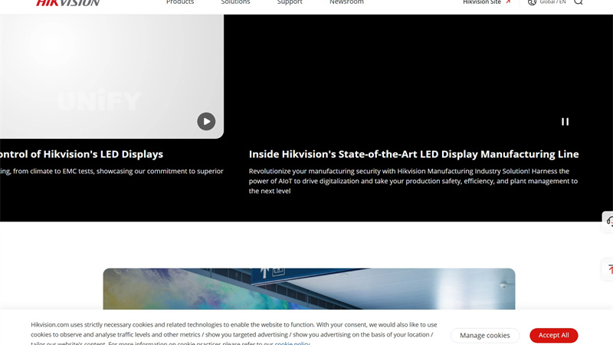This screenshot has height=345, width=613.
Task: Open the UNIFY video thumbnail
Action: (111, 76)
